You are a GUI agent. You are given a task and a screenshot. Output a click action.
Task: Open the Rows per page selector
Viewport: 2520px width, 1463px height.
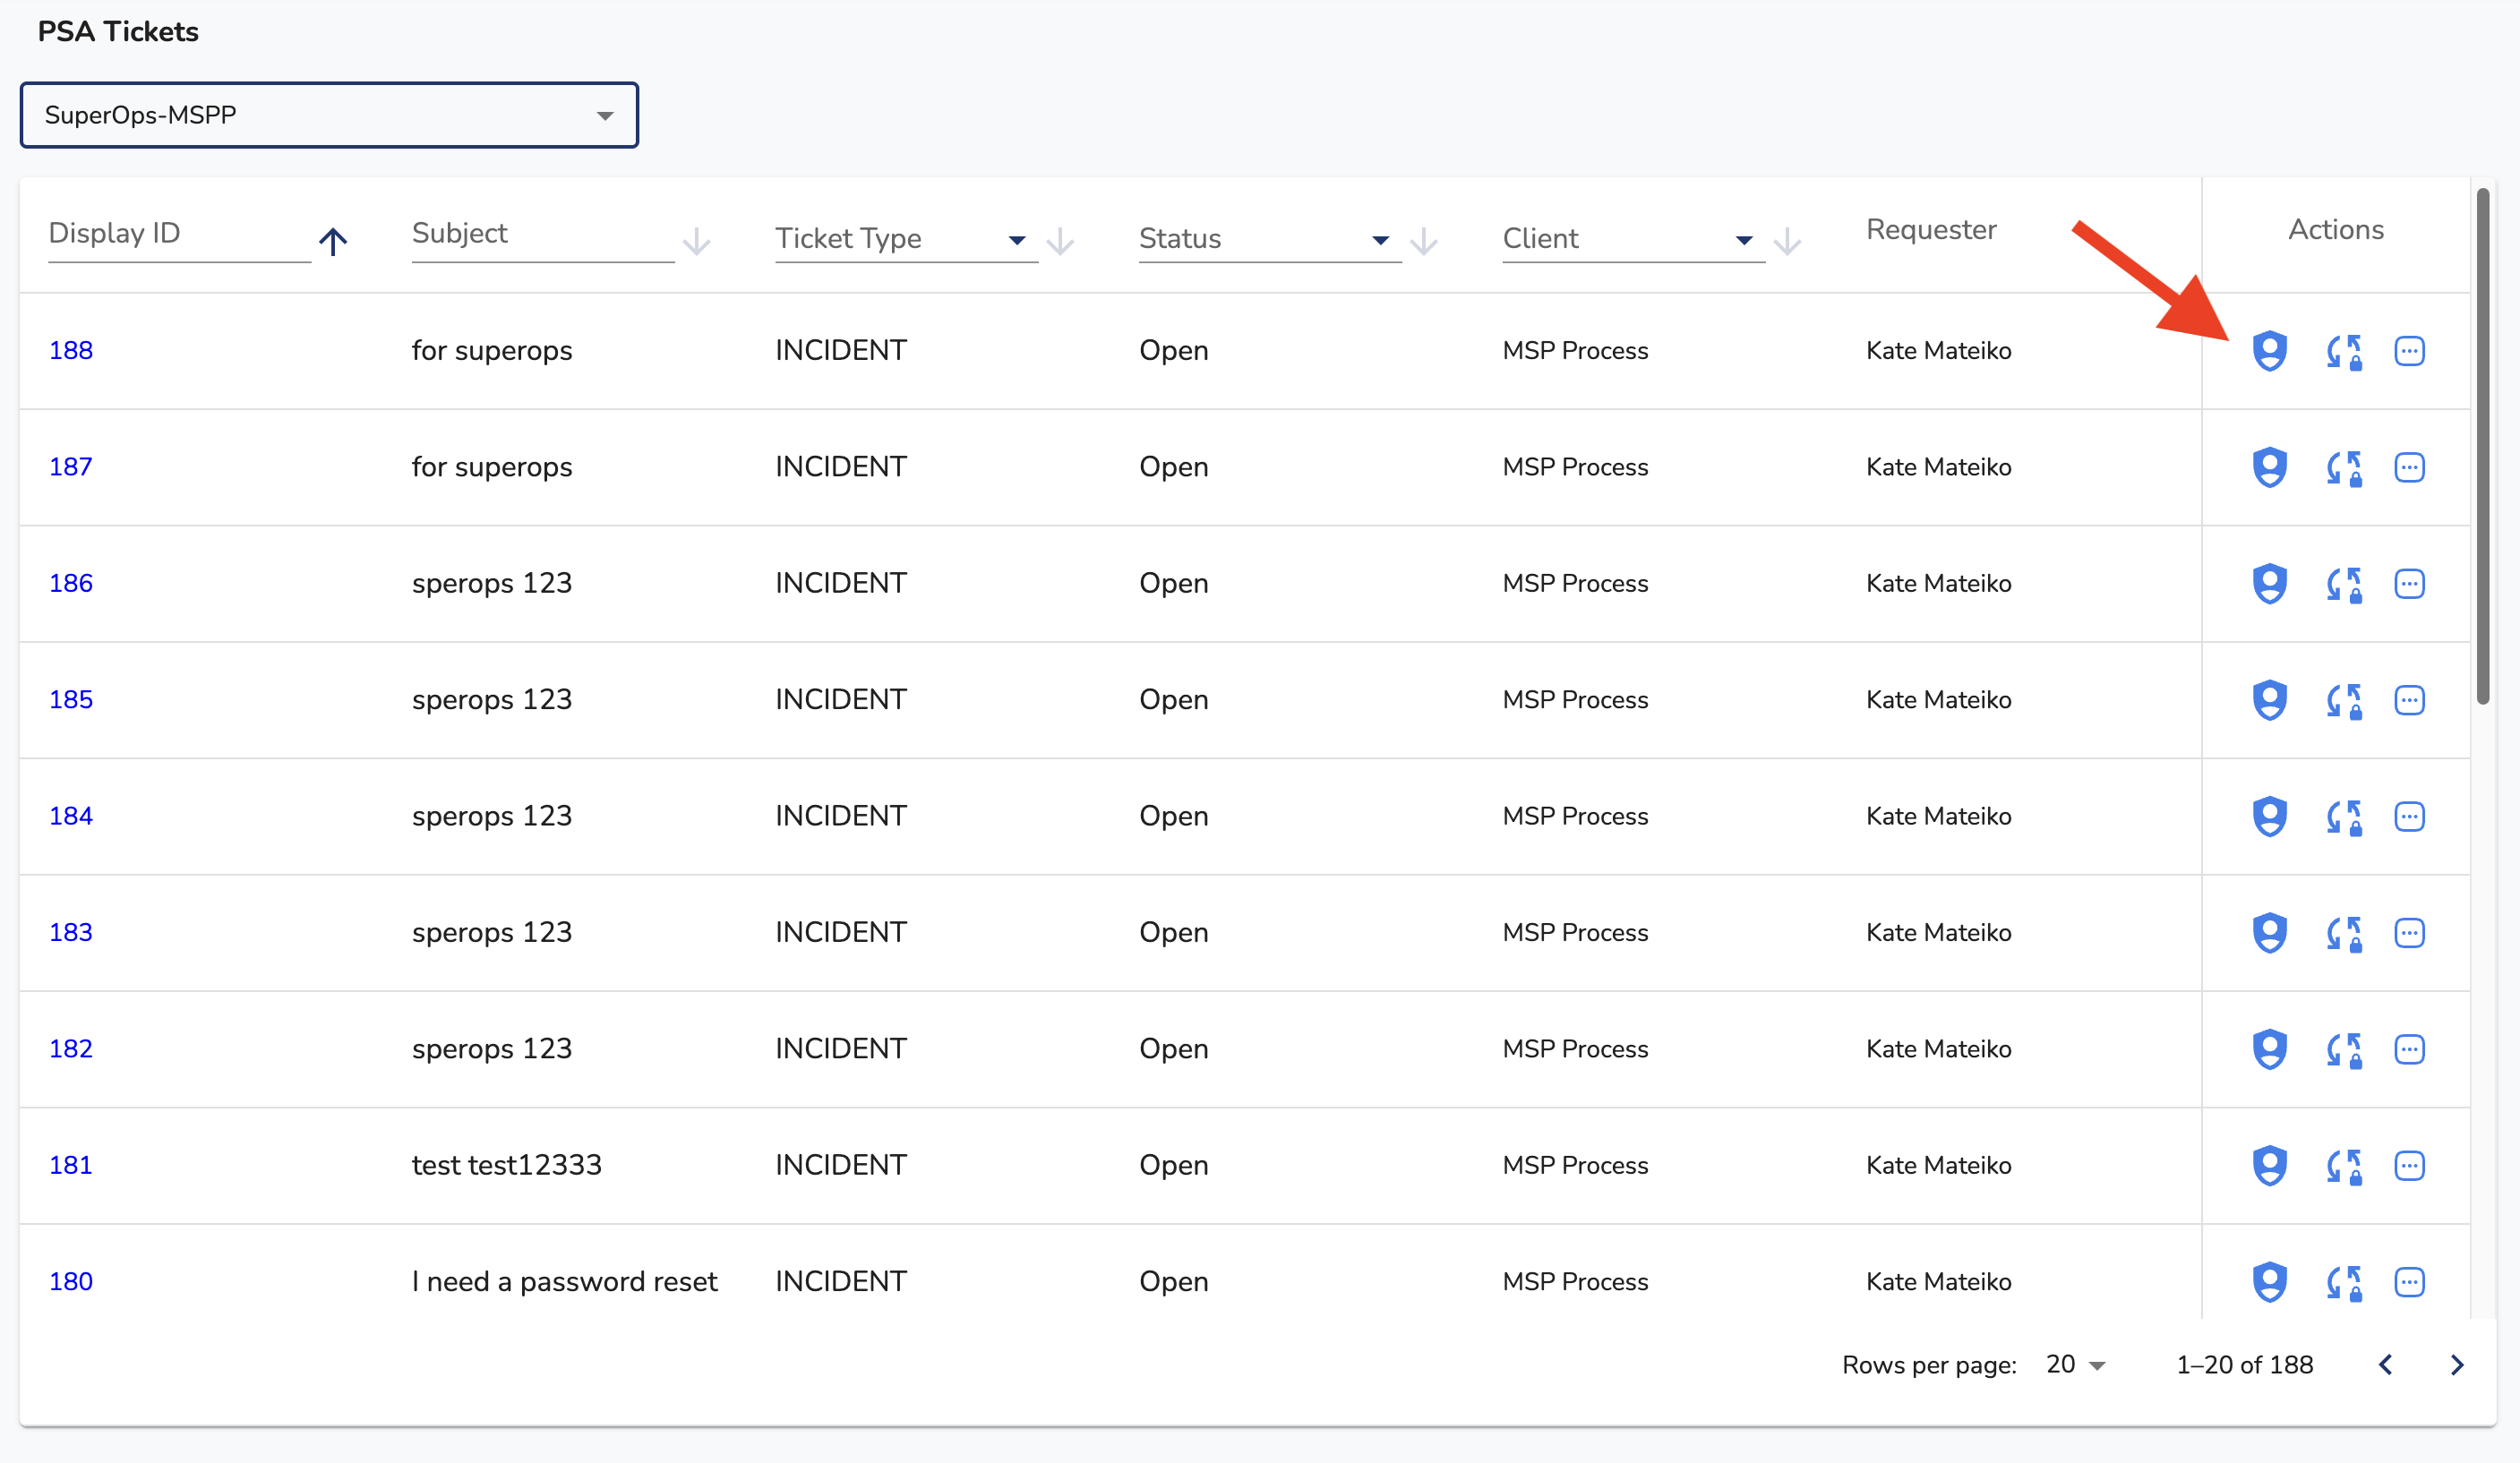pyautogui.click(x=2075, y=1365)
